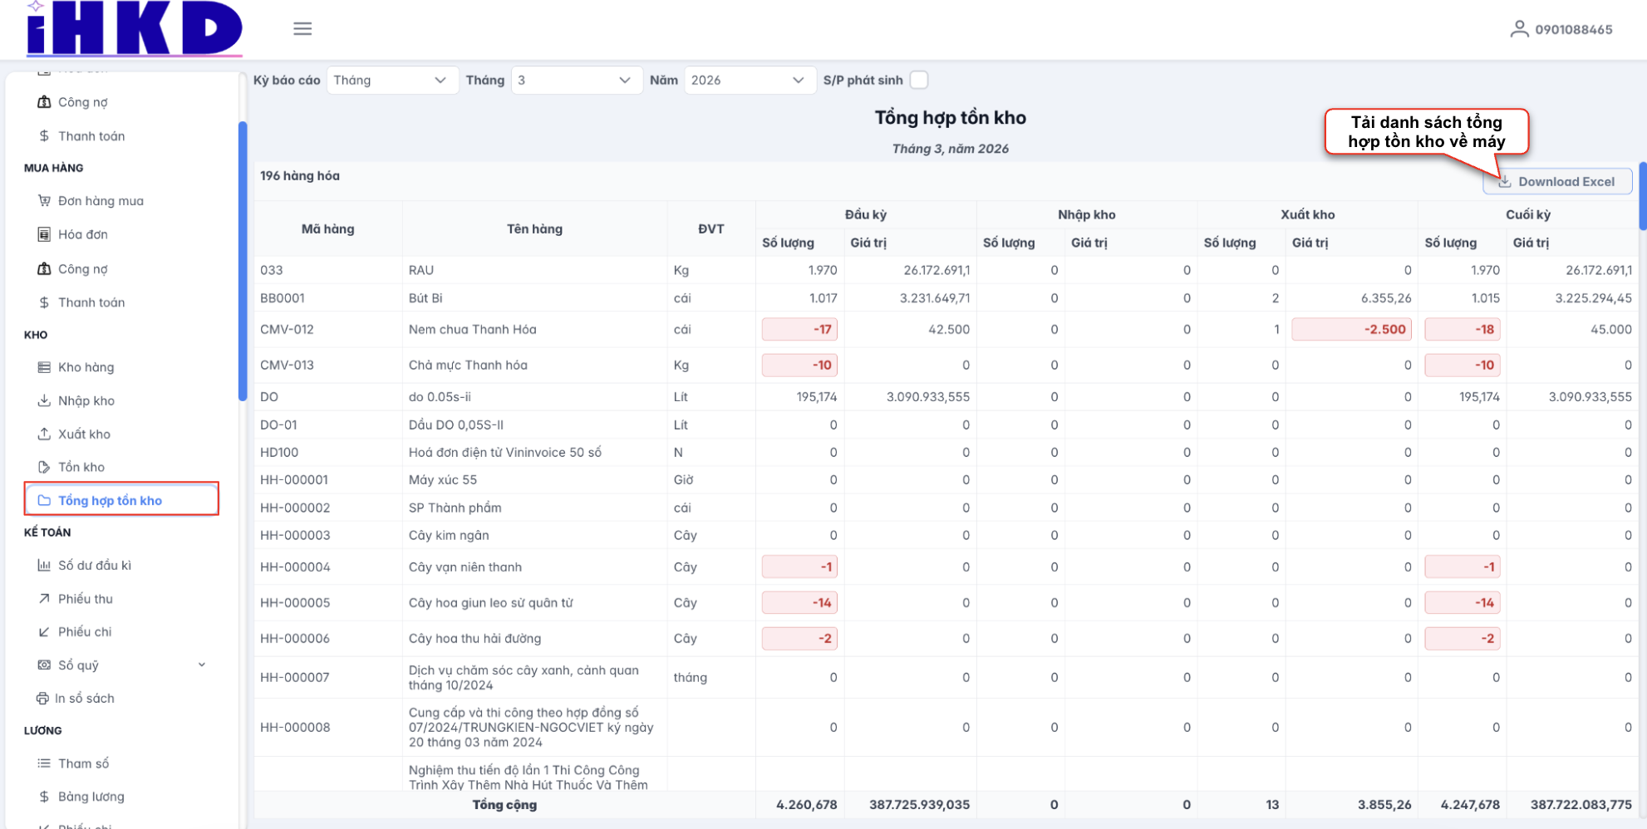Click the Xuất kho export icon
Image resolution: width=1647 pixels, height=829 pixels.
pos(44,434)
